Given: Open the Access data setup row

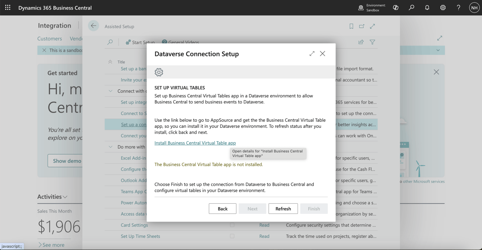Looking at the screenshot, I should click(x=134, y=214).
